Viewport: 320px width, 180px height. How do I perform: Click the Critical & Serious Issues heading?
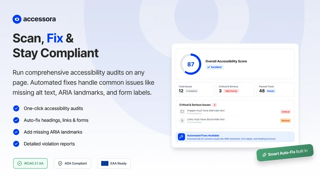(195, 105)
